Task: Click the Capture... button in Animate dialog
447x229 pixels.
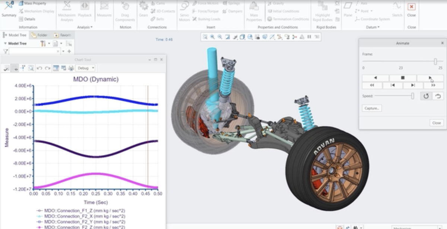Action: 372,109
